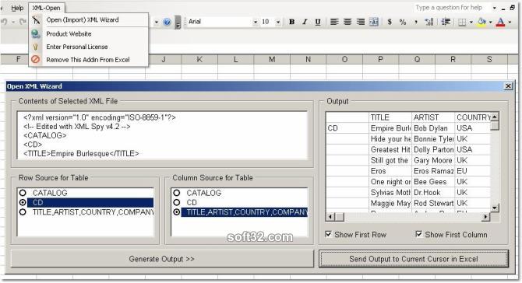
Task: Click the Font Color letter A icon
Action: pyautogui.click(x=500, y=22)
